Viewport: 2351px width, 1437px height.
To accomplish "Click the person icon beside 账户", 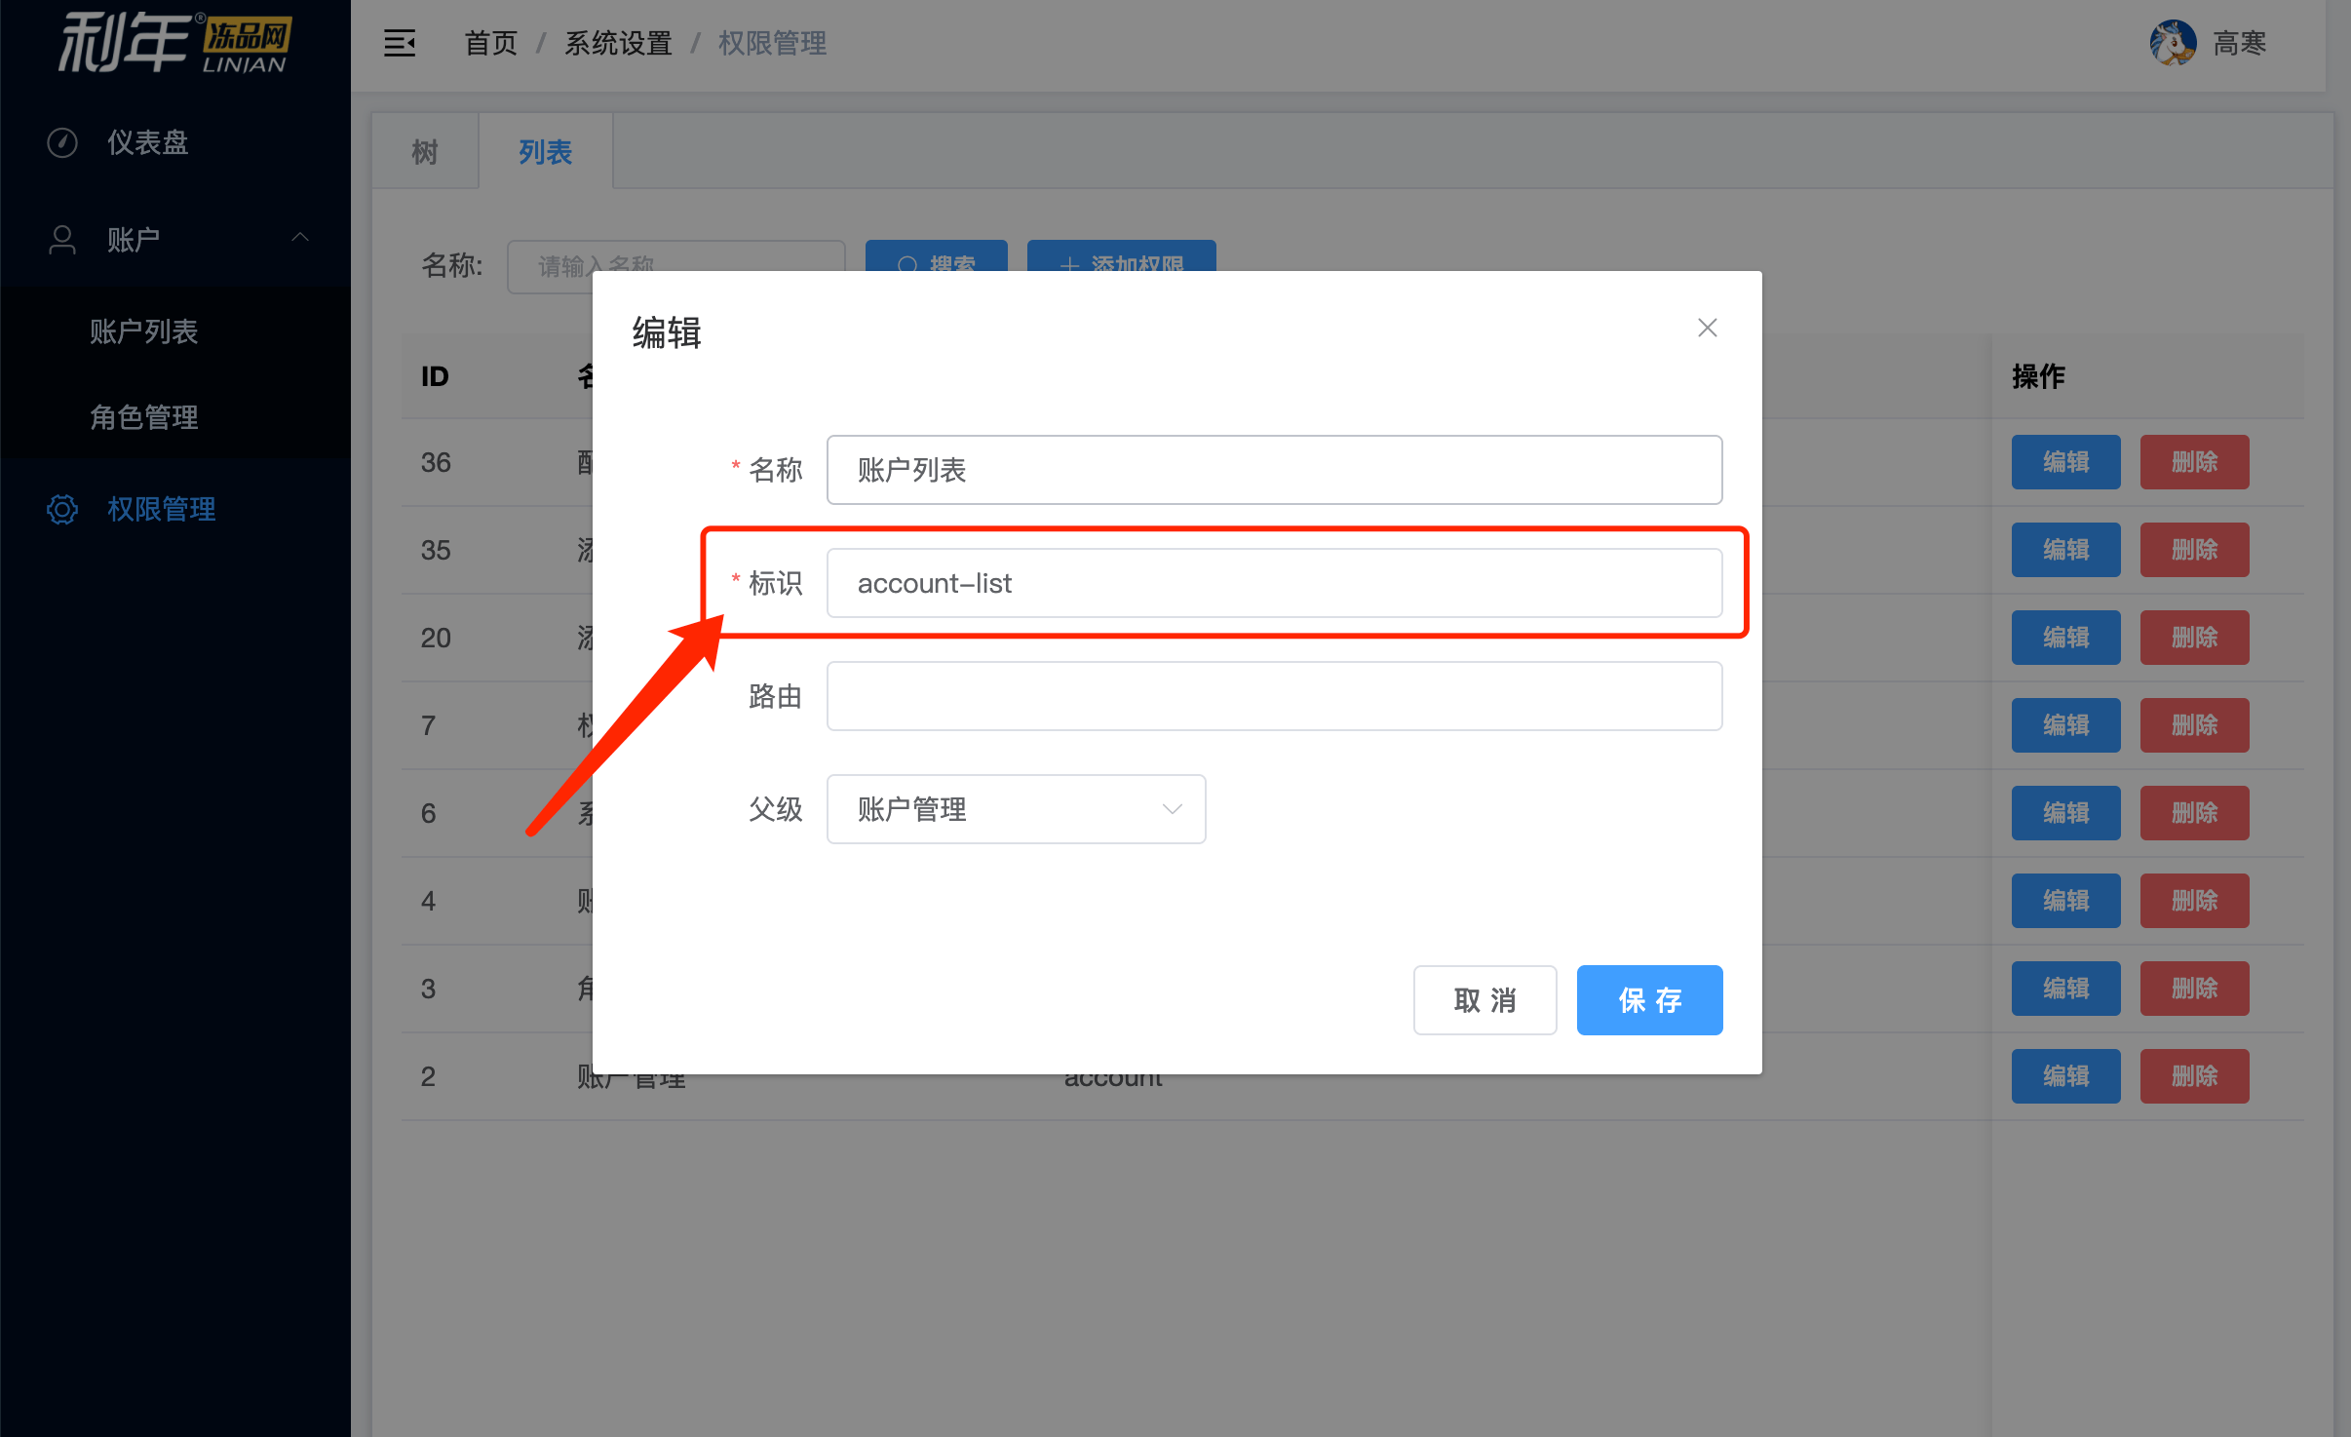I will (x=61, y=239).
